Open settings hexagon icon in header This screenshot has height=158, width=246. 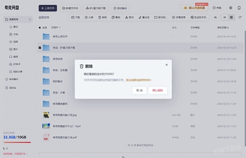click(x=230, y=8)
